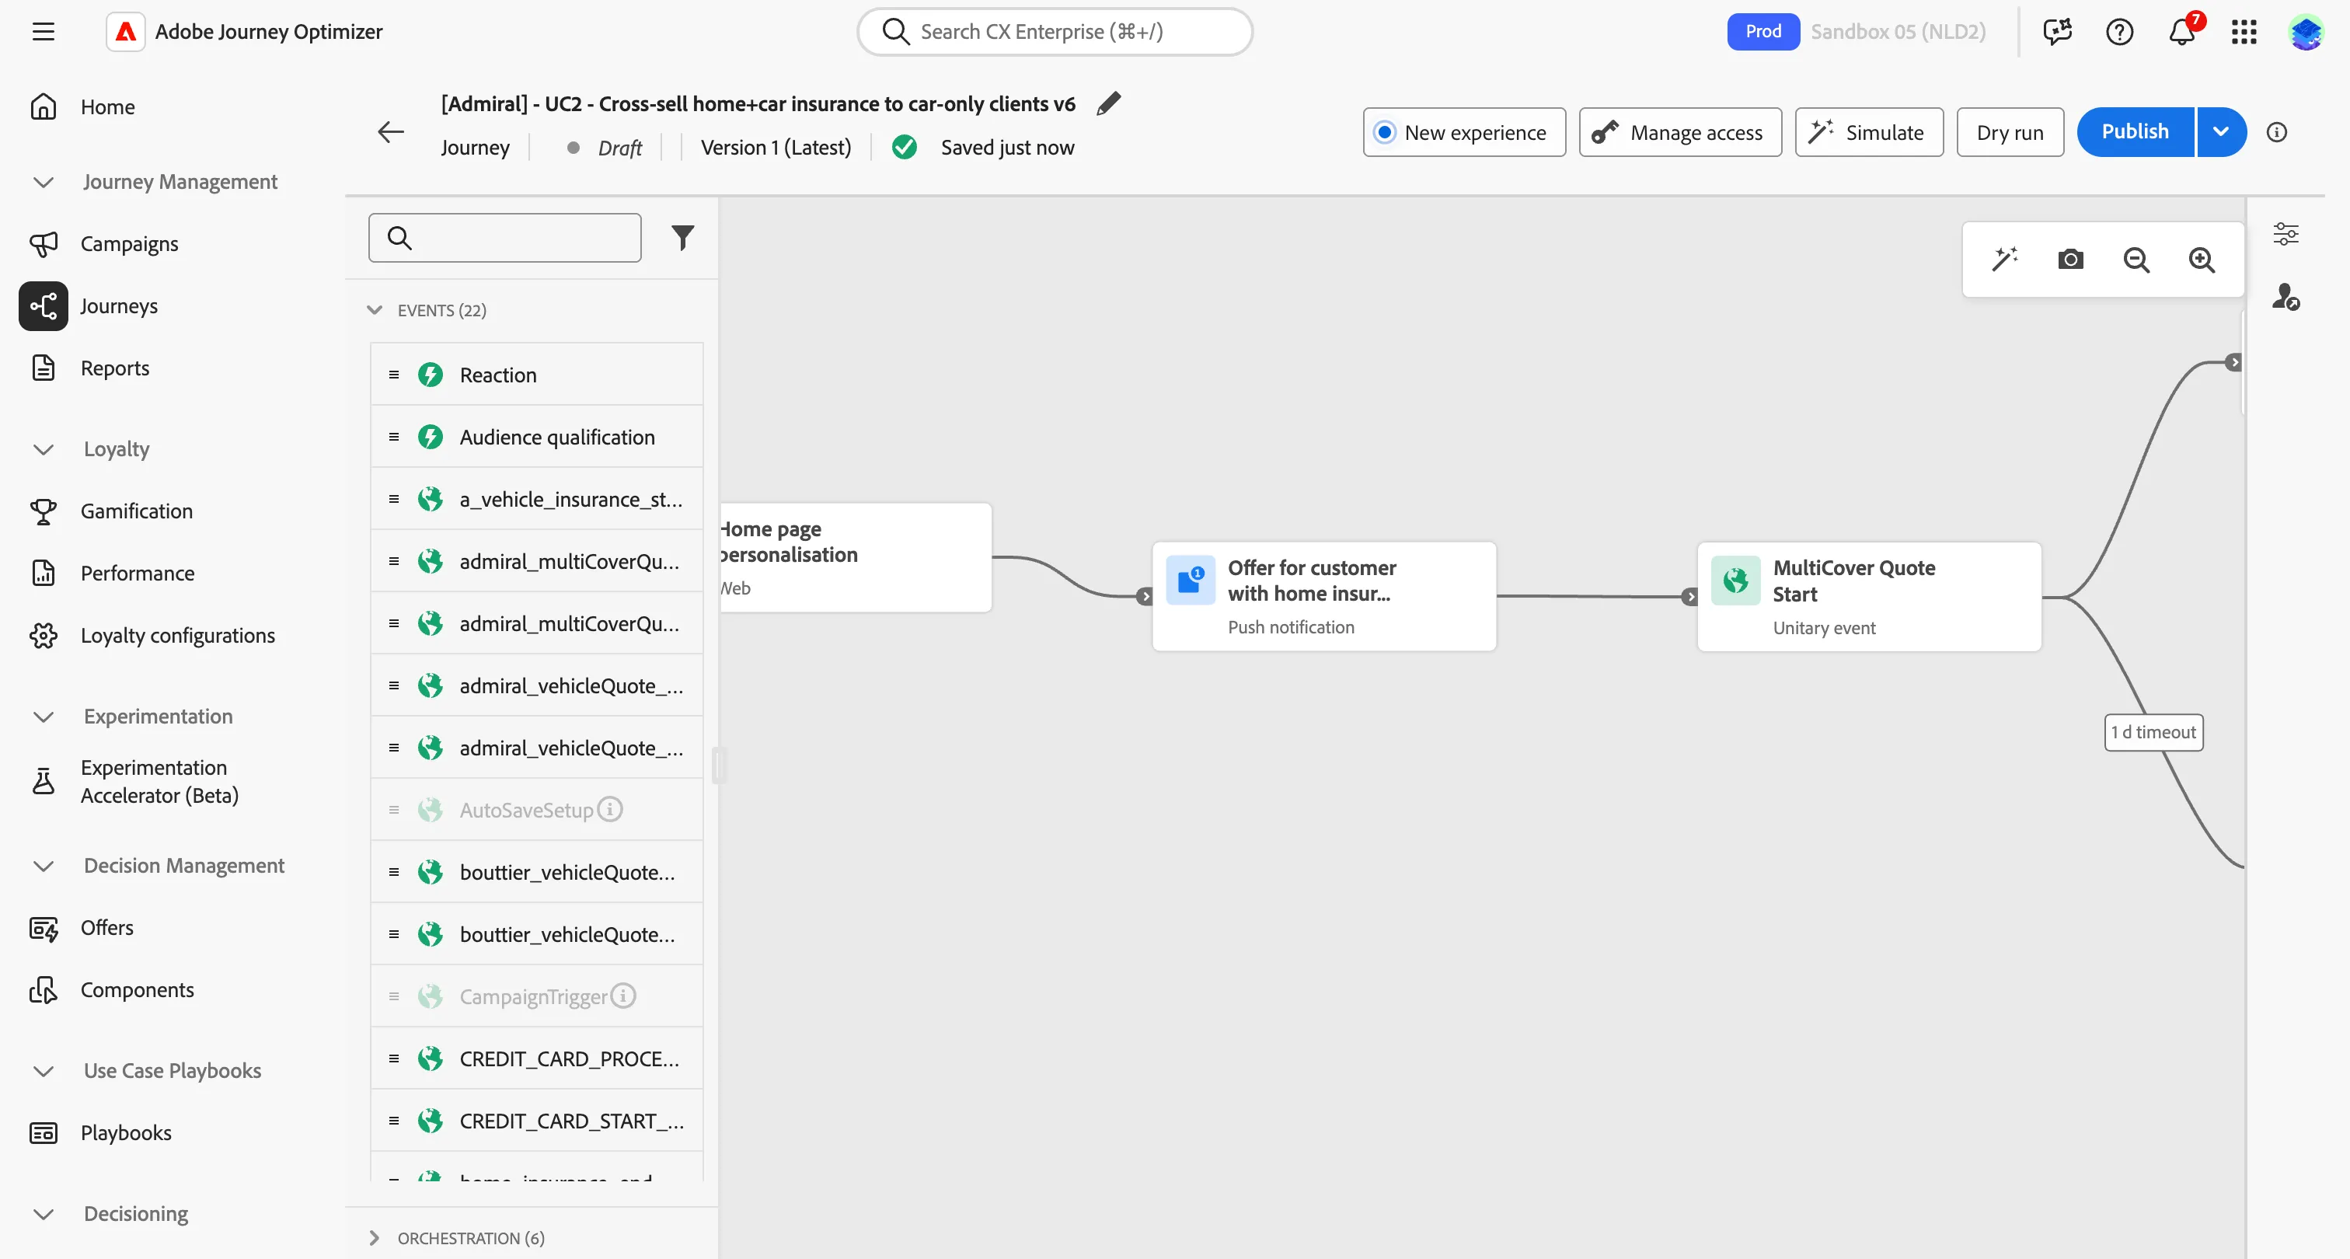Zoom out the journey canvas
Viewport: 2350px width, 1259px height.
2136,260
